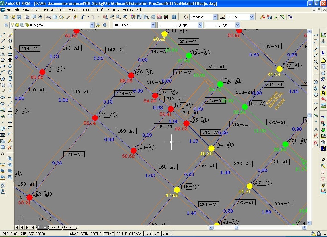
Task: Choose the Polygon draw tool
Action: pos(3,60)
